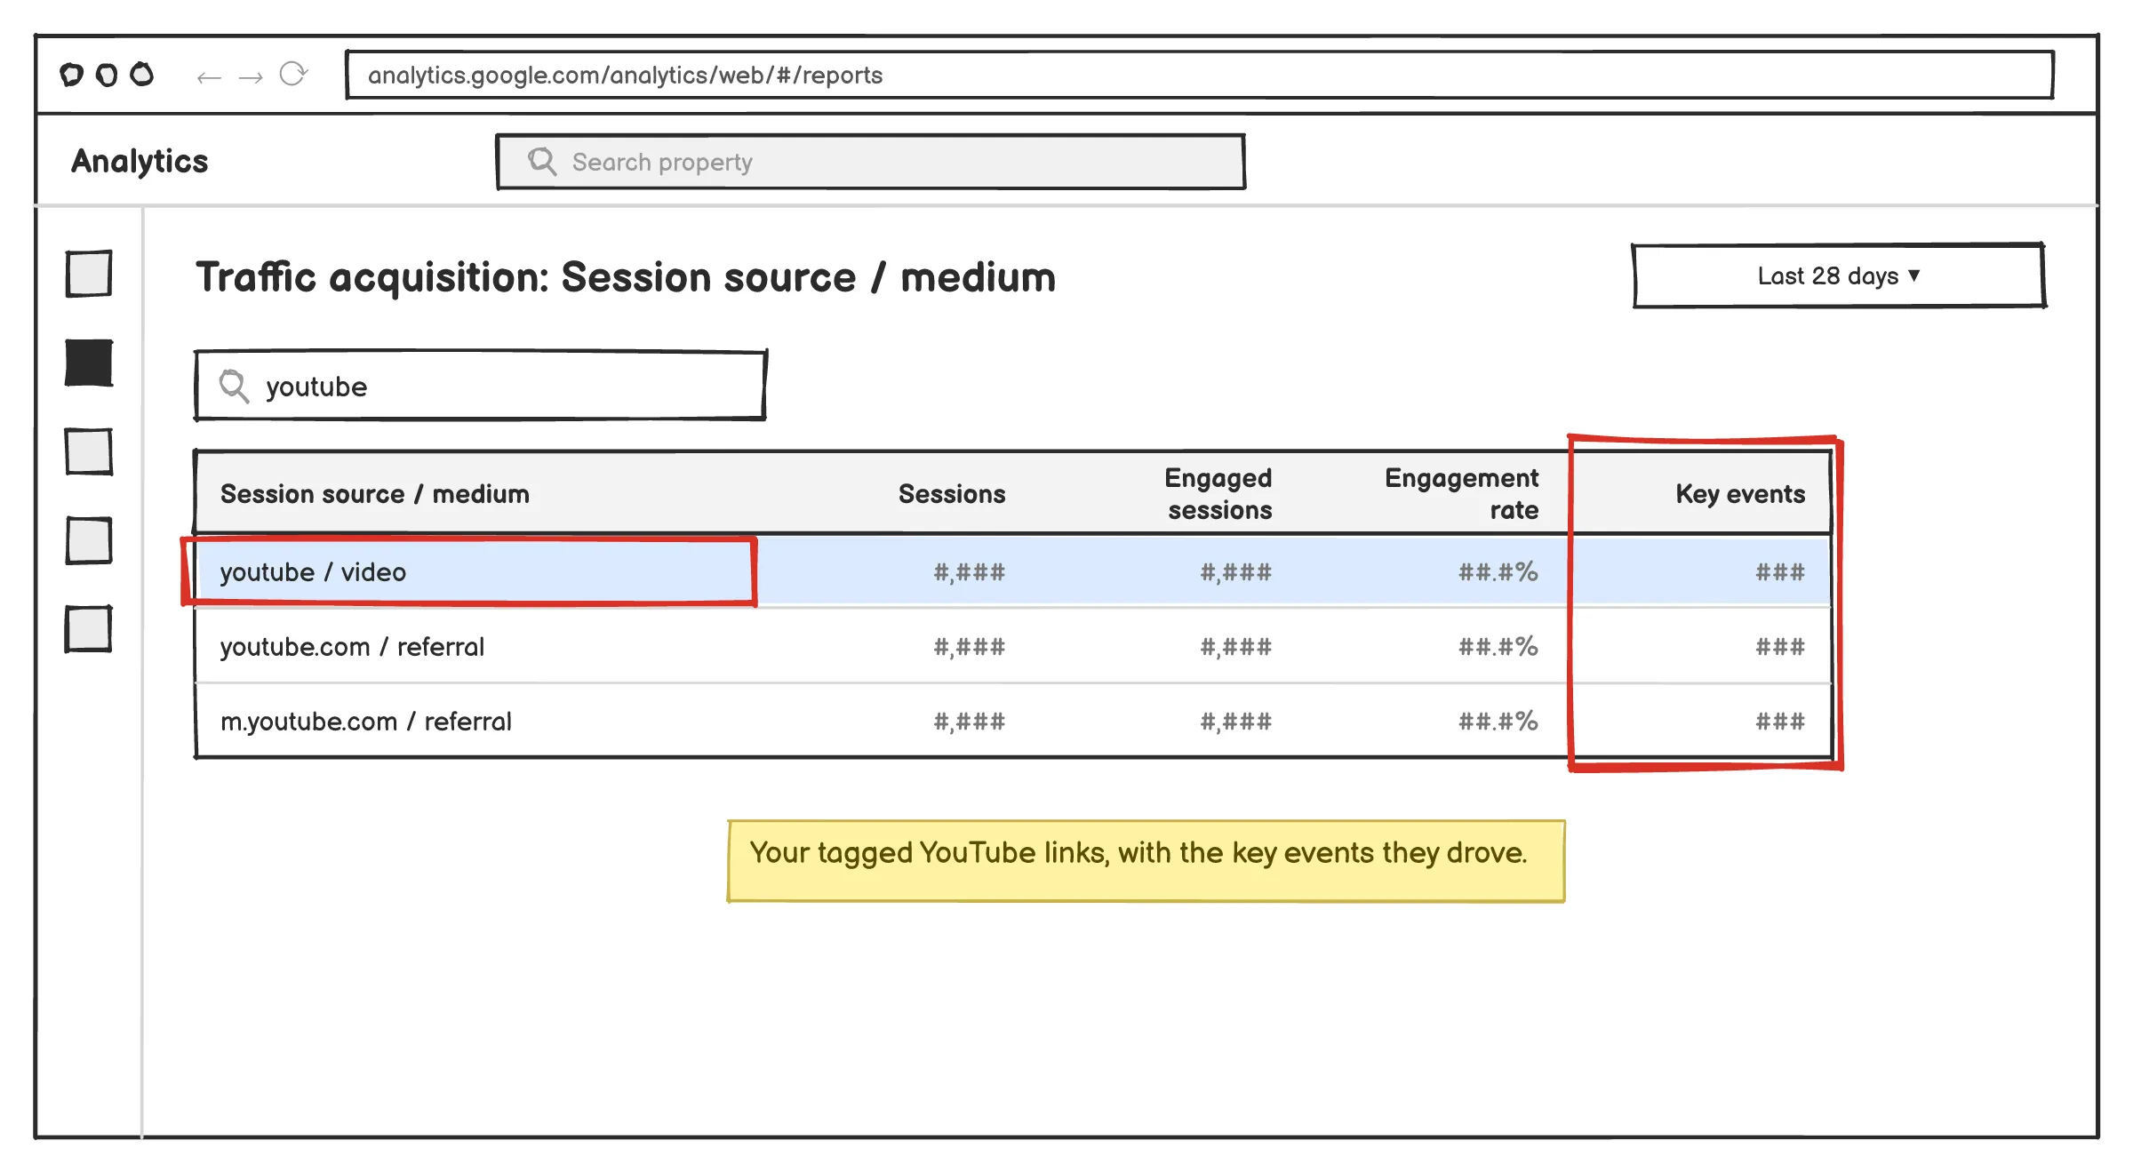The width and height of the screenshot is (2133, 1173).
Task: Click the first sidebar navigation icon
Action: point(89,274)
